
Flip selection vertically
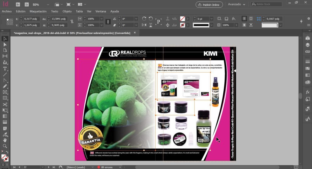(x=151, y=25)
